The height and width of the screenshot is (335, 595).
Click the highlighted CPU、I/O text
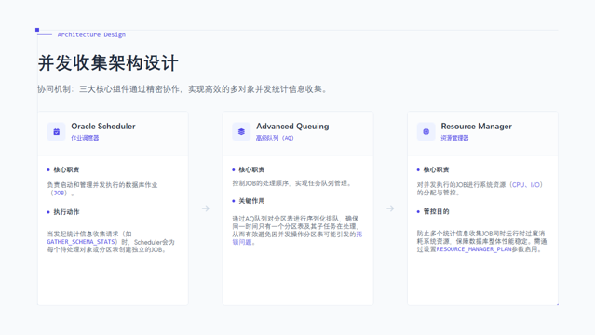coord(526,185)
